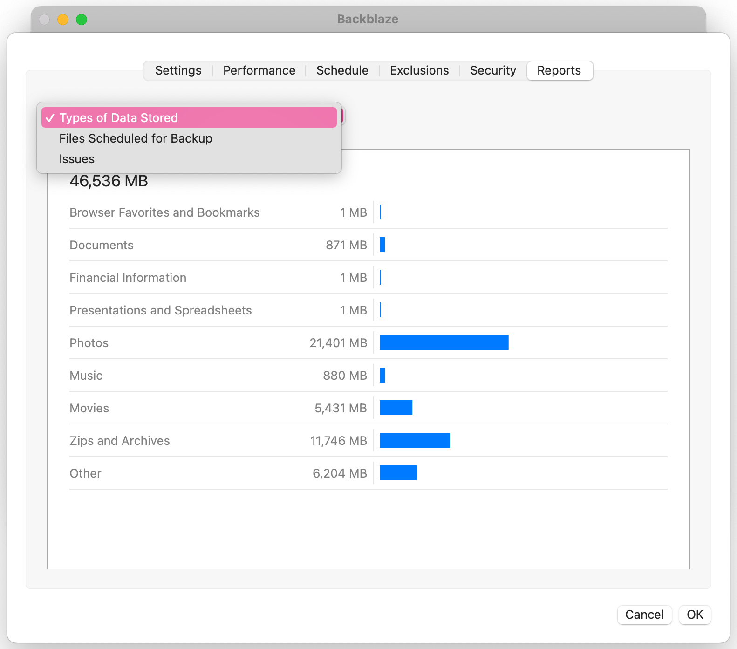Choose Types of Data Stored option
Image resolution: width=737 pixels, height=649 pixels.
[x=189, y=117]
